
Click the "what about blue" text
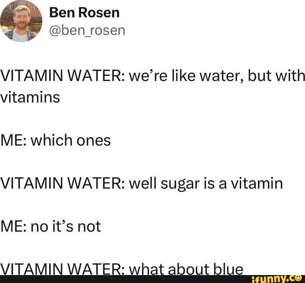(186, 269)
